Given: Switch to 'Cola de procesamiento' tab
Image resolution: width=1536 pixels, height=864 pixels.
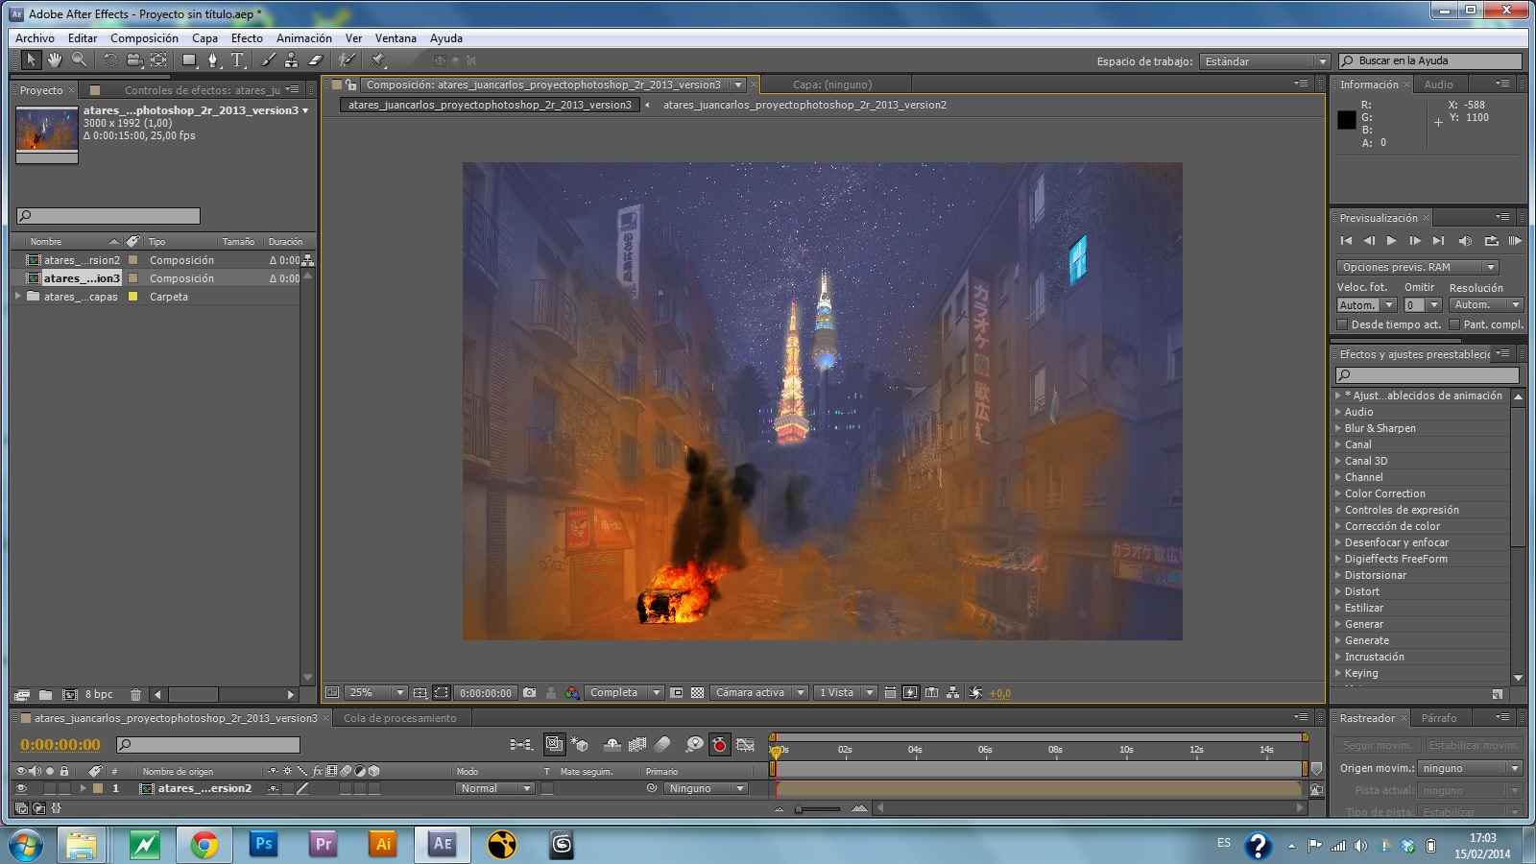Looking at the screenshot, I should point(400,718).
